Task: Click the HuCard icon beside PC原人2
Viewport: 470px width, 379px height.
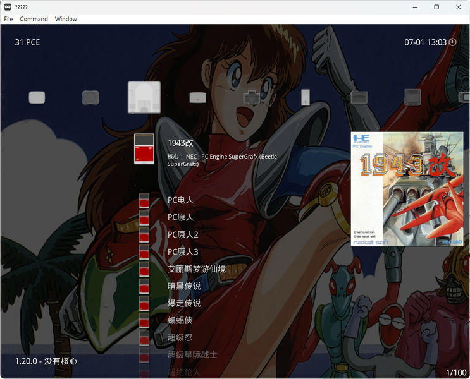Action: click(x=144, y=235)
